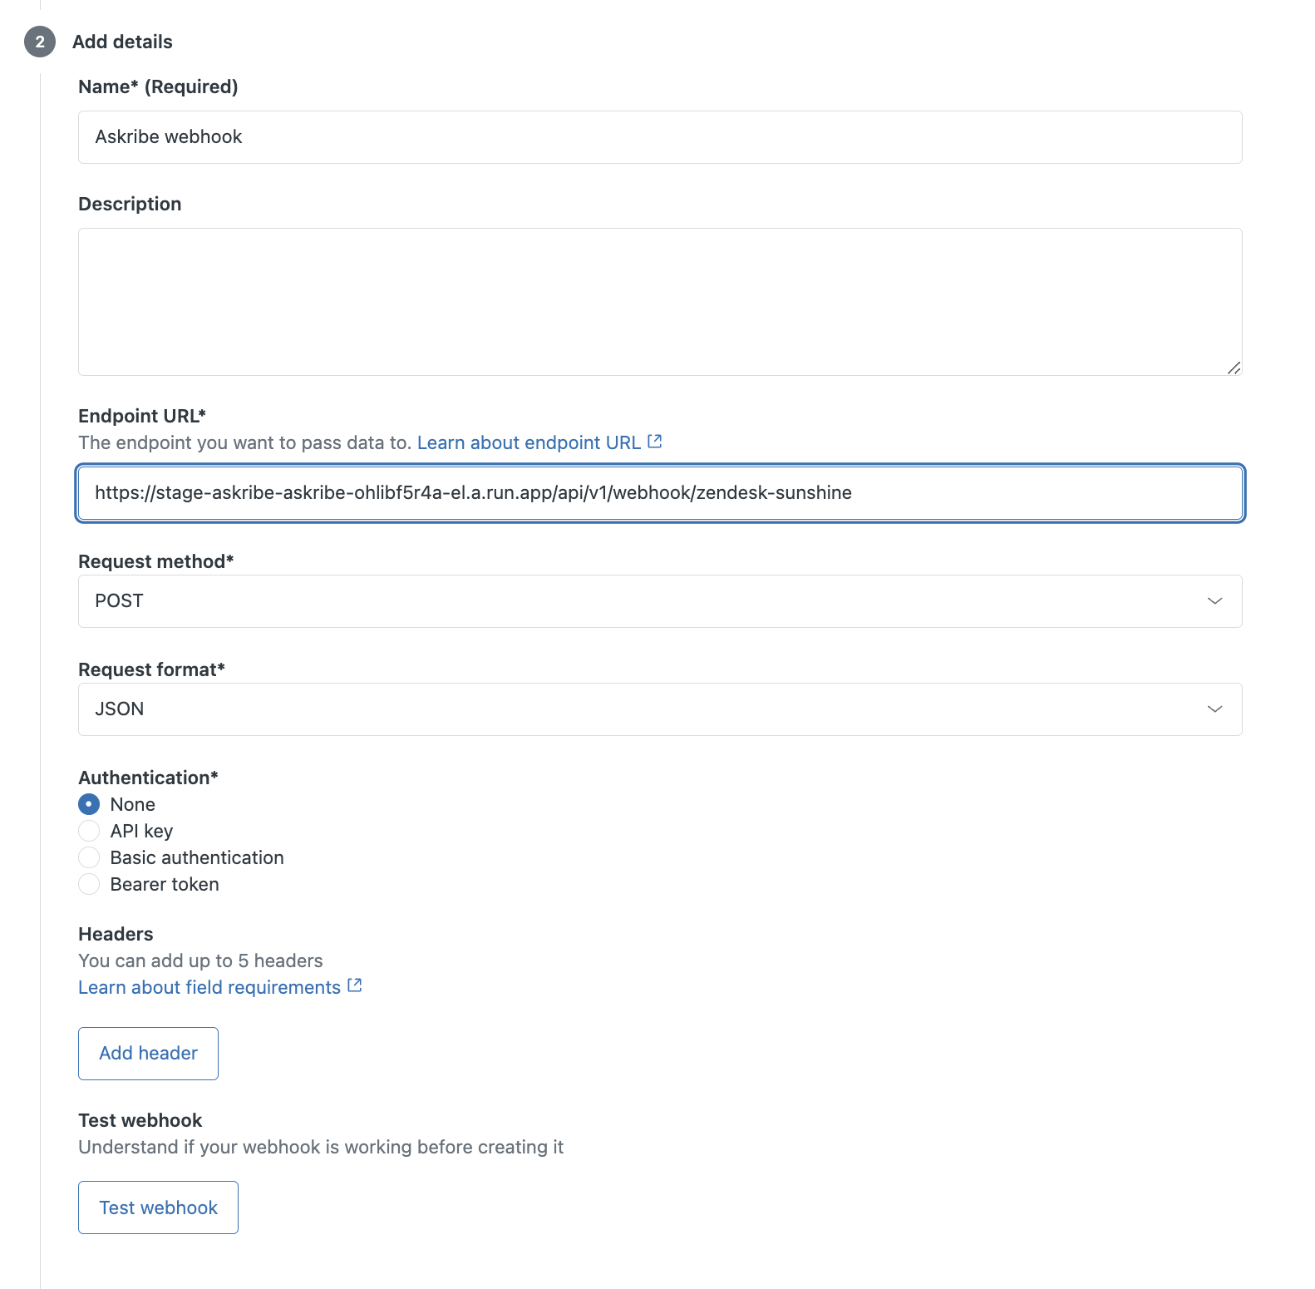This screenshot has height=1289, width=1315.
Task: Click the Add details step heading
Action: [x=122, y=42]
